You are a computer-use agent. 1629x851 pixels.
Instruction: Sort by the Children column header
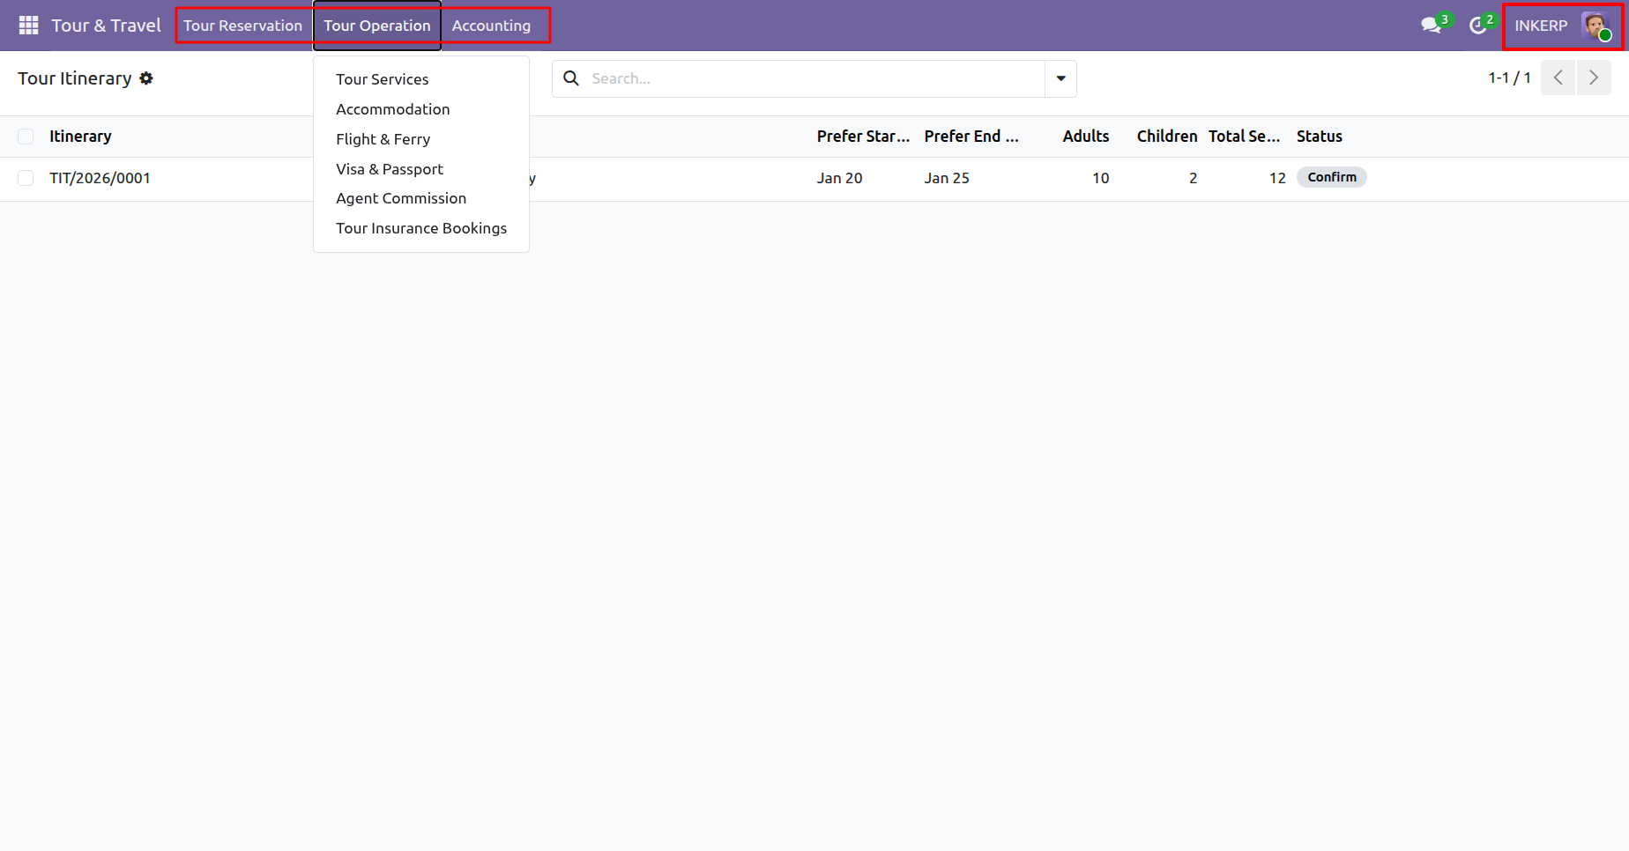(1167, 137)
